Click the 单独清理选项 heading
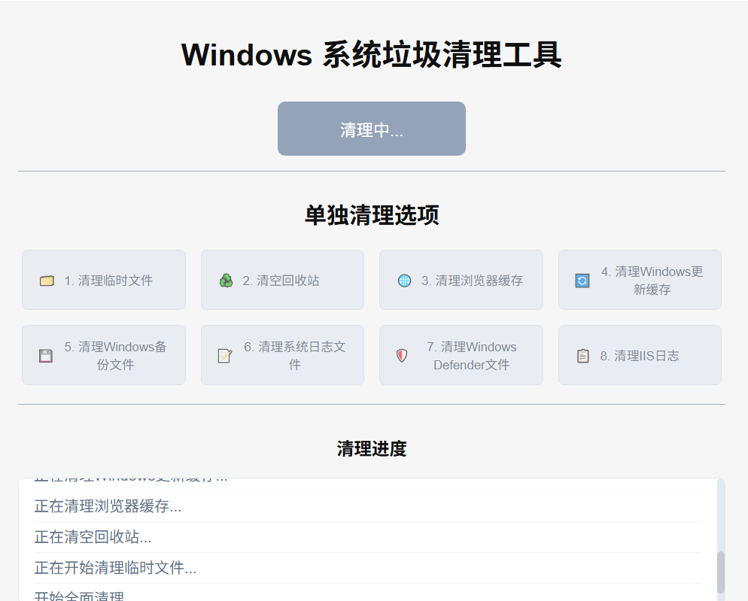 tap(372, 214)
